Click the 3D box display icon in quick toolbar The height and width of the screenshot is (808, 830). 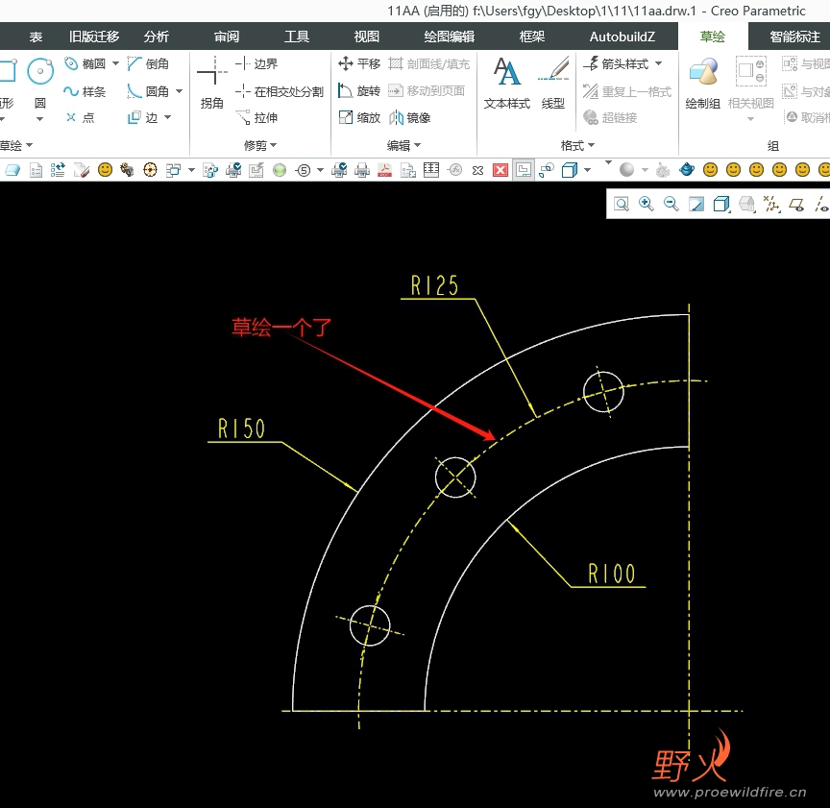(x=569, y=170)
